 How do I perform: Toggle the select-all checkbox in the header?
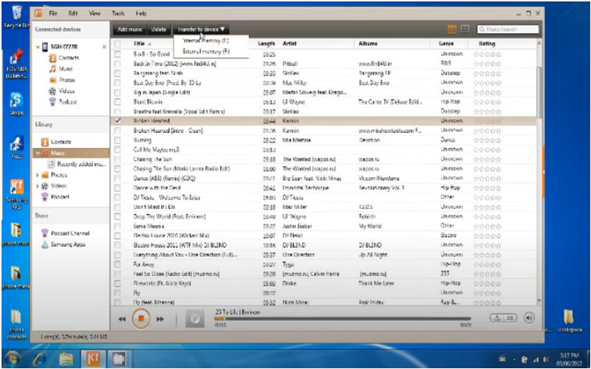point(117,44)
